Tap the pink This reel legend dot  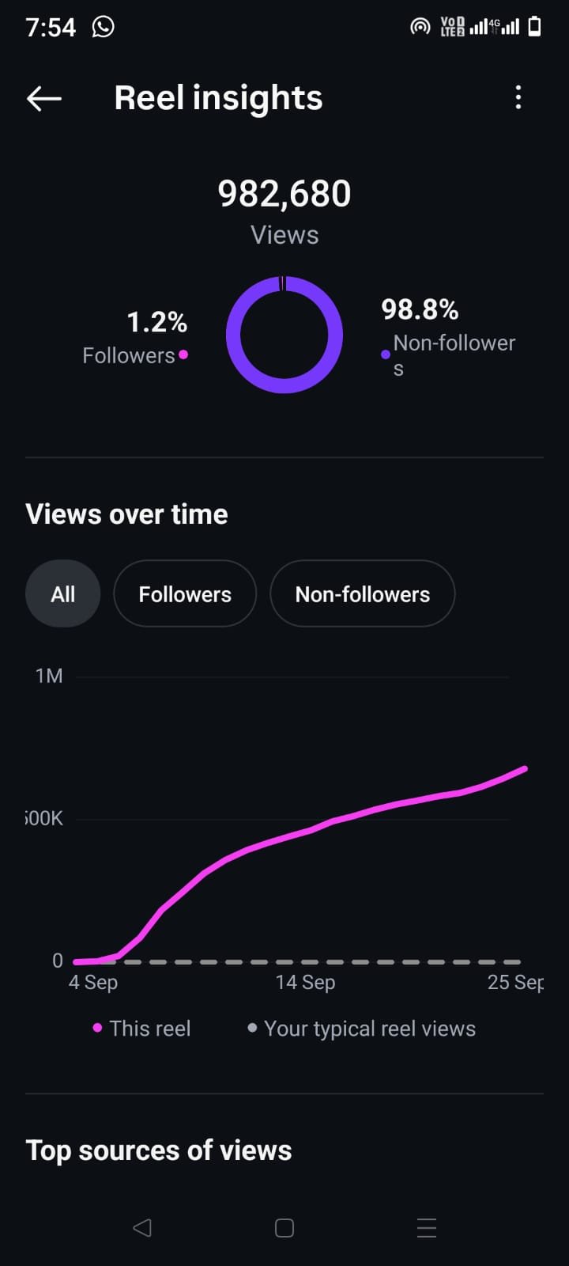point(97,1028)
